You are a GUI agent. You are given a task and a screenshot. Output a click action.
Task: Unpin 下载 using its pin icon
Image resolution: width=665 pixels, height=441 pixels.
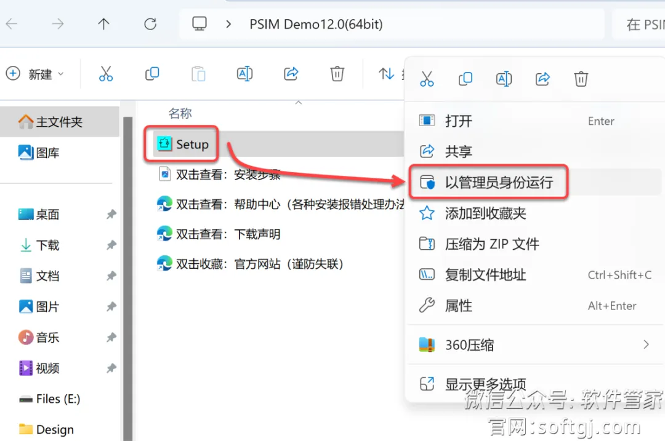(111, 245)
